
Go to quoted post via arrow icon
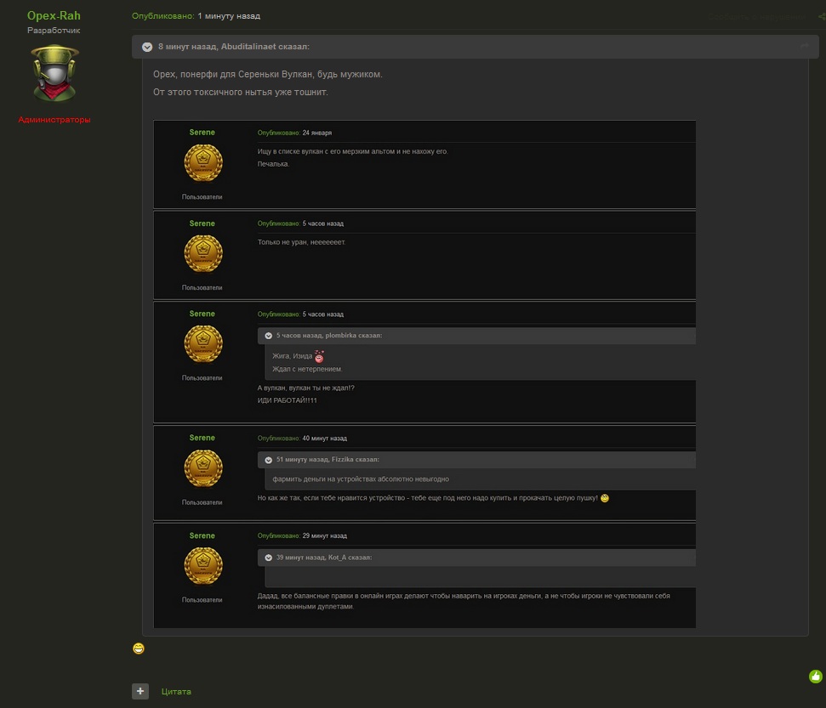(x=804, y=46)
